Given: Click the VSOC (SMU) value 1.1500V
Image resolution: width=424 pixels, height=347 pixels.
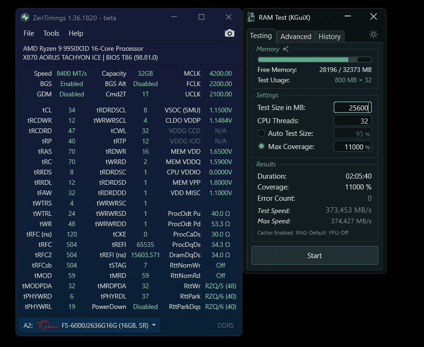Looking at the screenshot, I should tap(220, 110).
